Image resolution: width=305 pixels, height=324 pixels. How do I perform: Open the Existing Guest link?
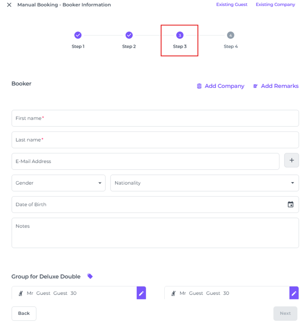click(232, 5)
